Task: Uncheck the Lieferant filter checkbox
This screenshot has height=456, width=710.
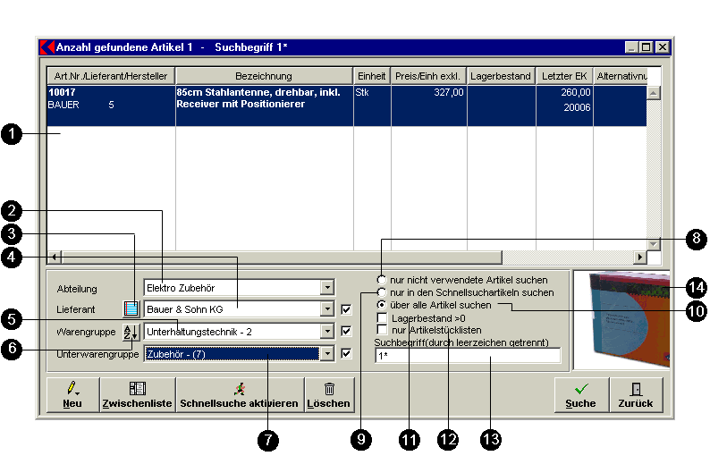Action: (x=346, y=309)
